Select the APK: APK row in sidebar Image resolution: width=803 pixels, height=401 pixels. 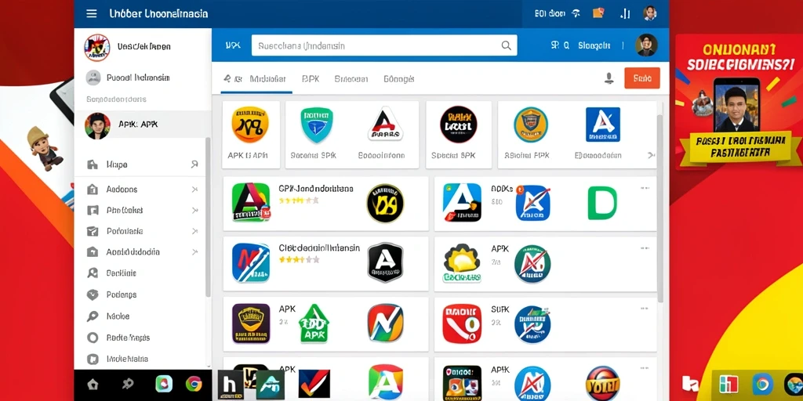(x=144, y=125)
